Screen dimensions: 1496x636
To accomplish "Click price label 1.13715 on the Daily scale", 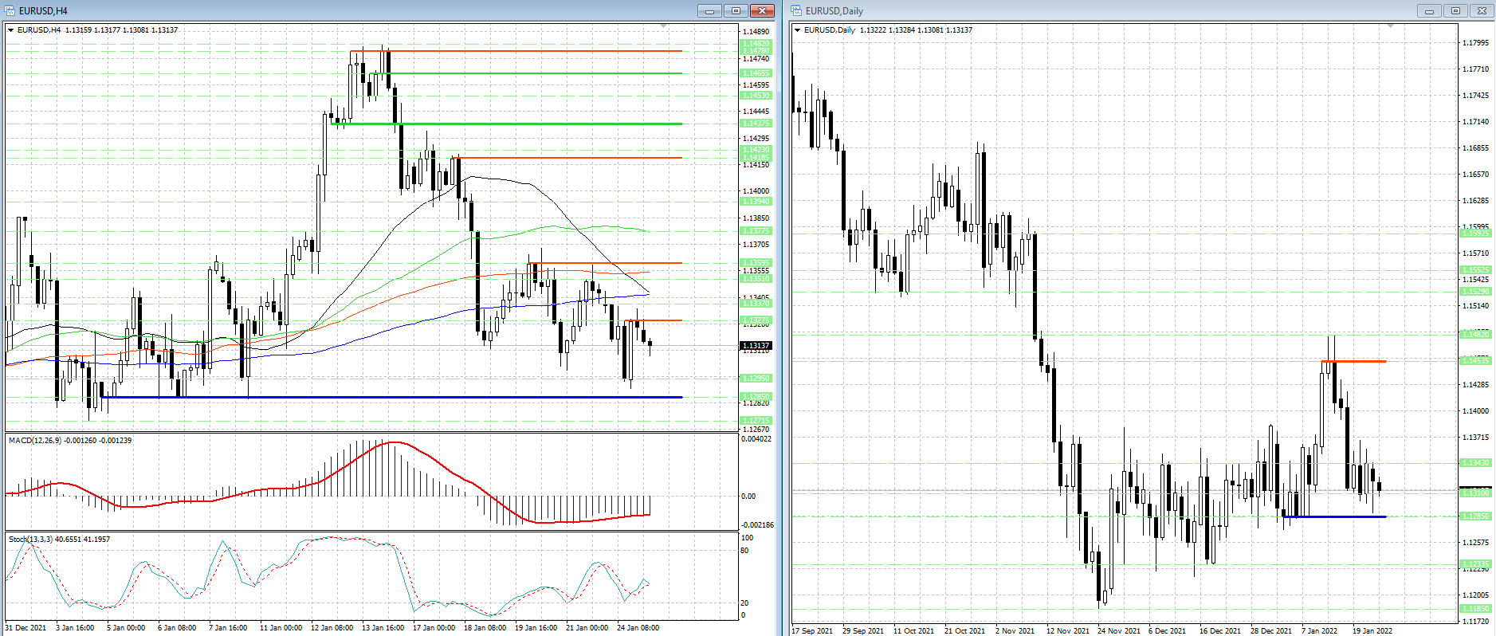I will (x=1475, y=438).
